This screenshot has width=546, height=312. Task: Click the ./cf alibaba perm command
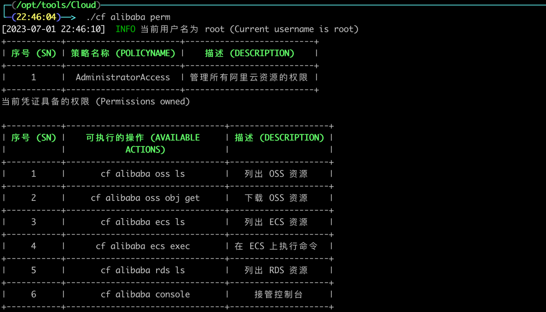click(x=128, y=17)
